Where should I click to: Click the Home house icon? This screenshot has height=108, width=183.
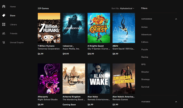point(4,6)
